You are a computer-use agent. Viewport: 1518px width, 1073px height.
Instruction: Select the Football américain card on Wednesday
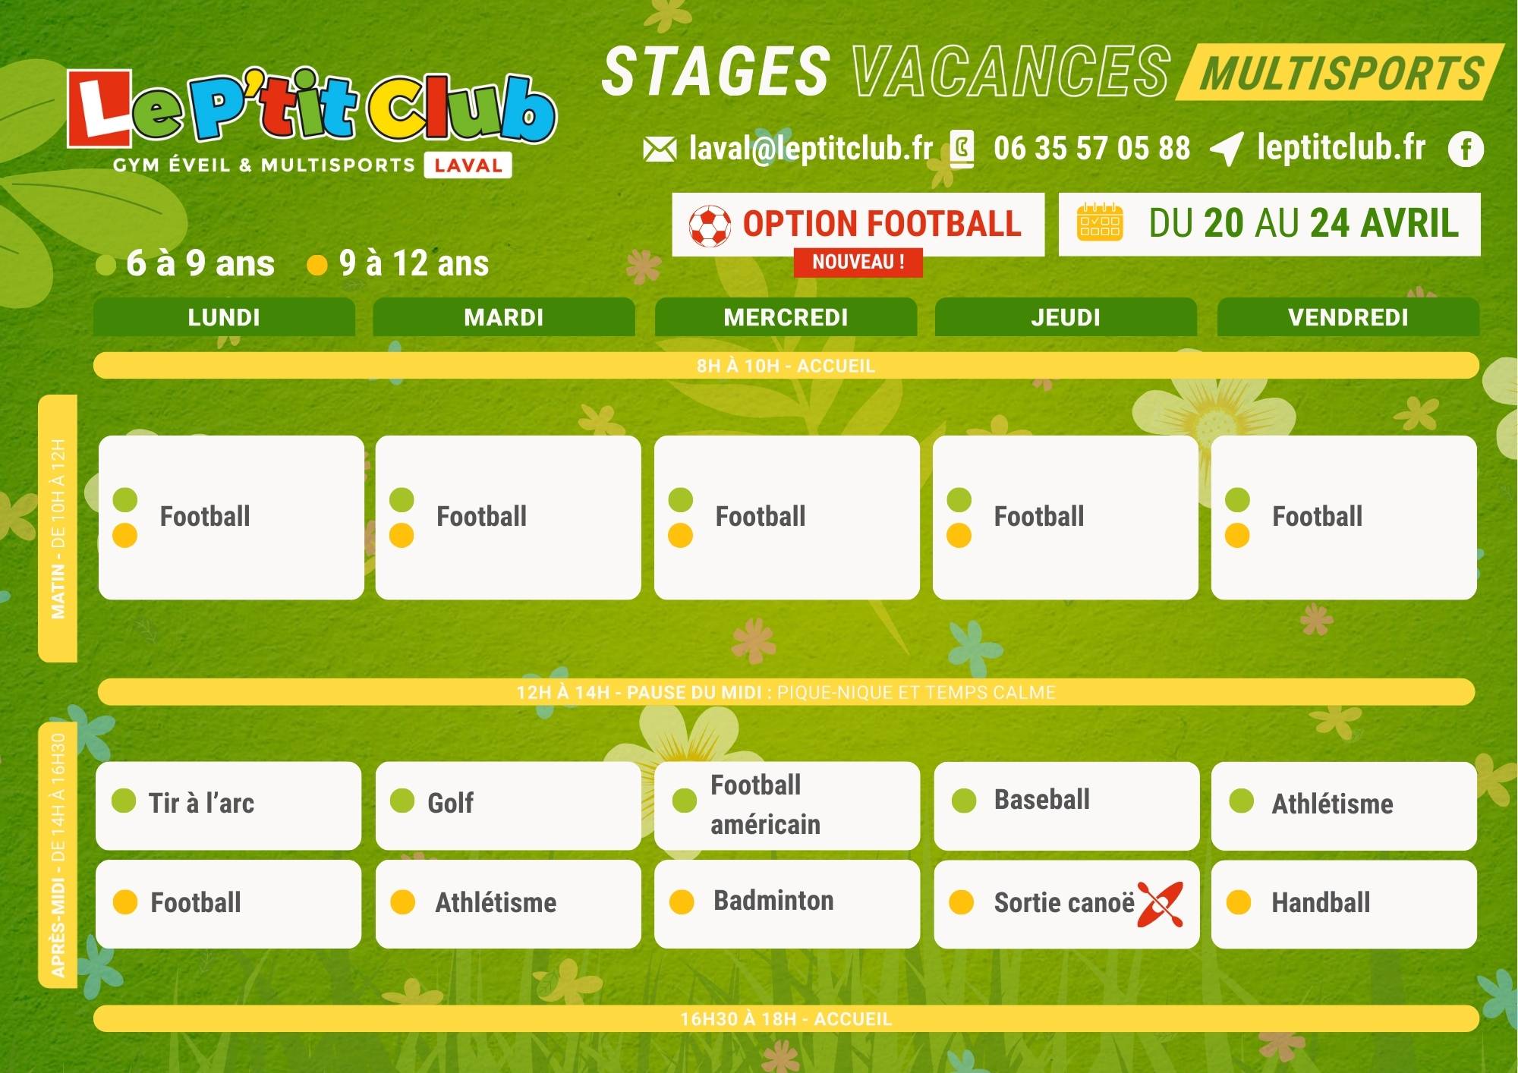pos(787,804)
